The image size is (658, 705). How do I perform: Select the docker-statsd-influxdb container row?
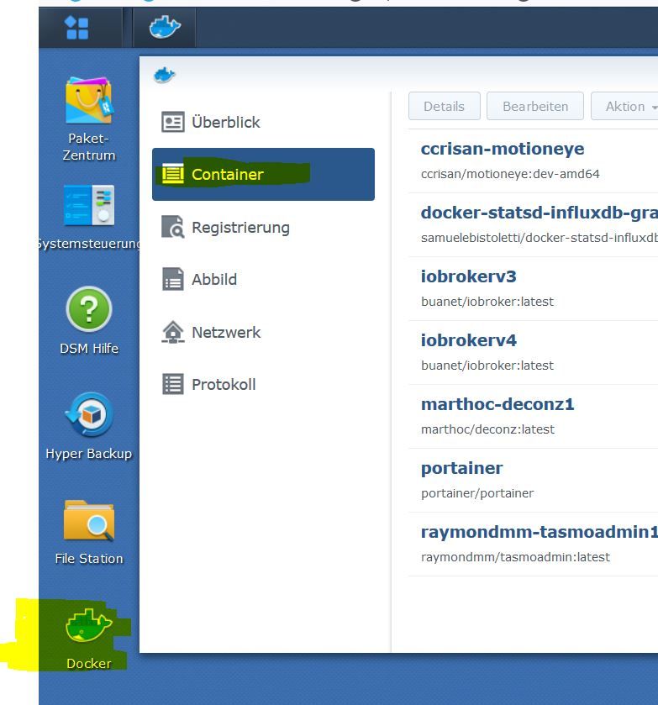coord(533,225)
